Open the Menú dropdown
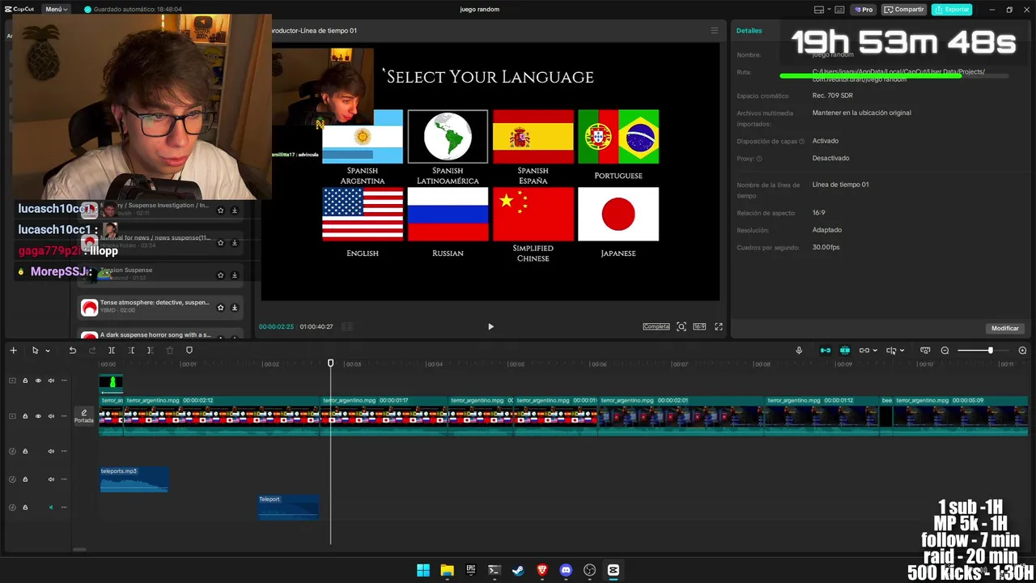1036x583 pixels. pos(57,9)
